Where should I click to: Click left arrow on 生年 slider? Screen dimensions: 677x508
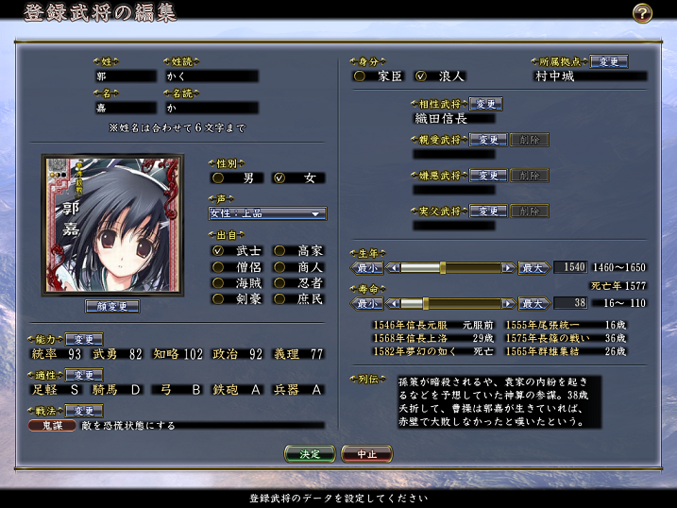[394, 268]
